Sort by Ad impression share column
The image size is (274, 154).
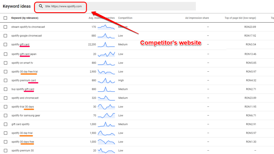197,18
